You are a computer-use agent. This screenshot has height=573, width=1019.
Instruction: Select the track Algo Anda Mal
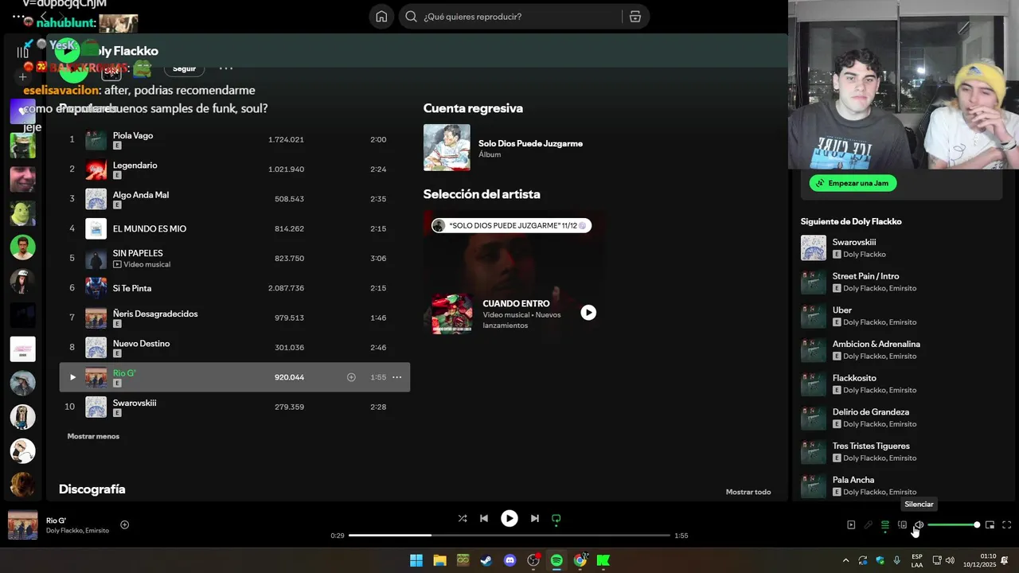click(234, 199)
